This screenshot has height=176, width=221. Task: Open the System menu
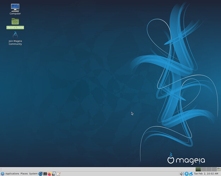pos(33,174)
